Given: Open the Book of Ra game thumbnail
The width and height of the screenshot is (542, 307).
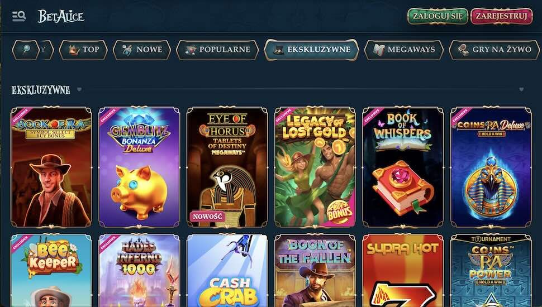Looking at the screenshot, I should pyautogui.click(x=51, y=167).
